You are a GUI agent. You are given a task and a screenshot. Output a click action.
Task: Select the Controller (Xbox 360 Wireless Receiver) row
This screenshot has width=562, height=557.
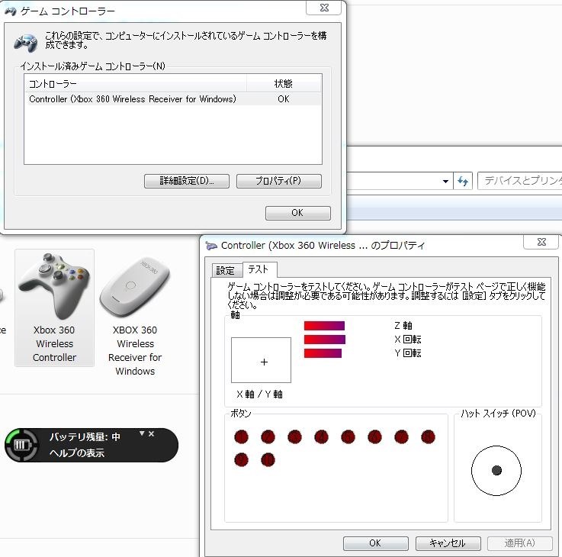[172, 99]
